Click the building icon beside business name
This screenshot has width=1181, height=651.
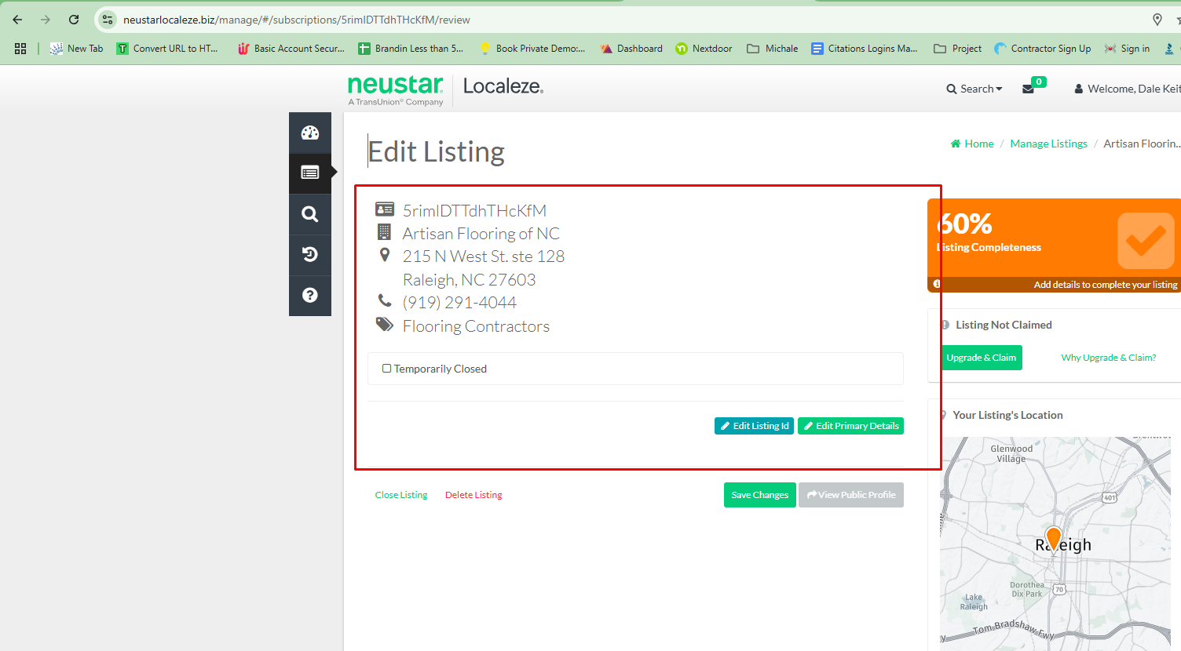(384, 232)
